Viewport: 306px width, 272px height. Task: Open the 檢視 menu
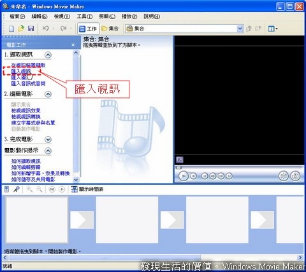pos(62,17)
